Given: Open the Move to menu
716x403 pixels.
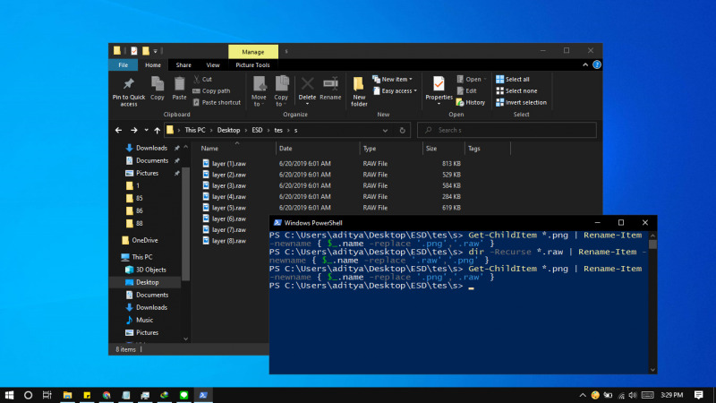Looking at the screenshot, I should (259, 91).
